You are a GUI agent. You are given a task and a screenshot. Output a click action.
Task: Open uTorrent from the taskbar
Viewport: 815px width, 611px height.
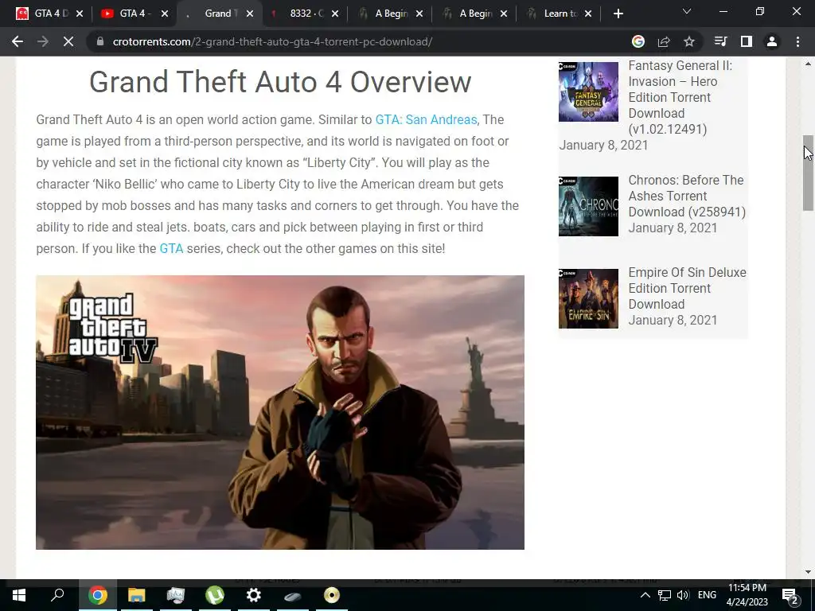coord(215,595)
